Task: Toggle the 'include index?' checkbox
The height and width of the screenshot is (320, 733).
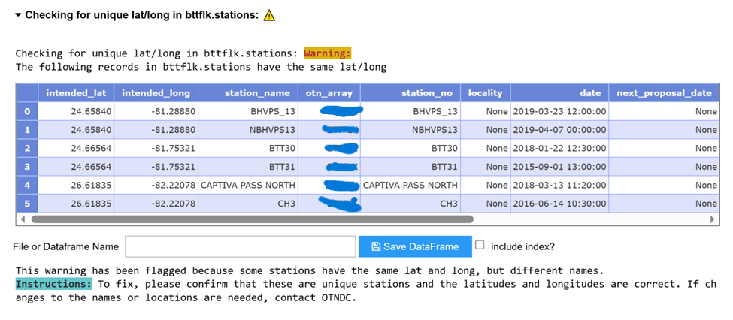Action: click(479, 245)
